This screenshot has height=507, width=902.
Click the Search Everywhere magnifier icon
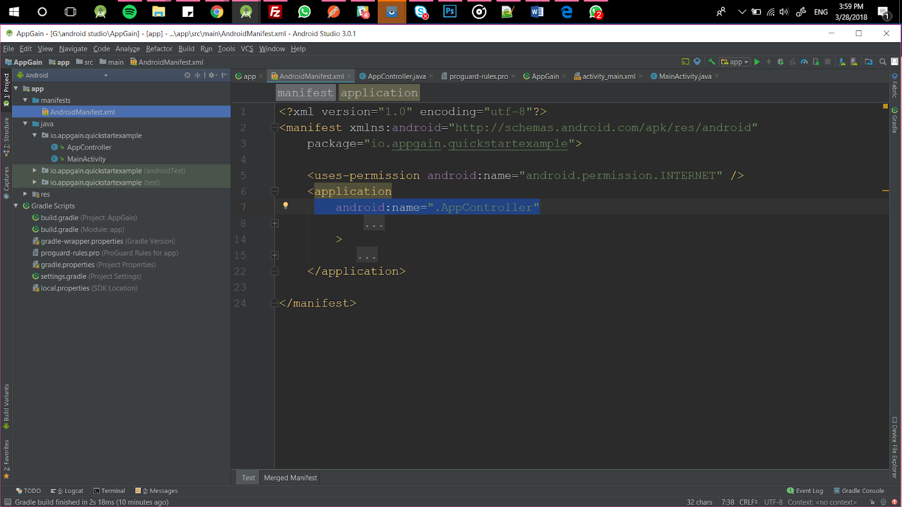[883, 62]
